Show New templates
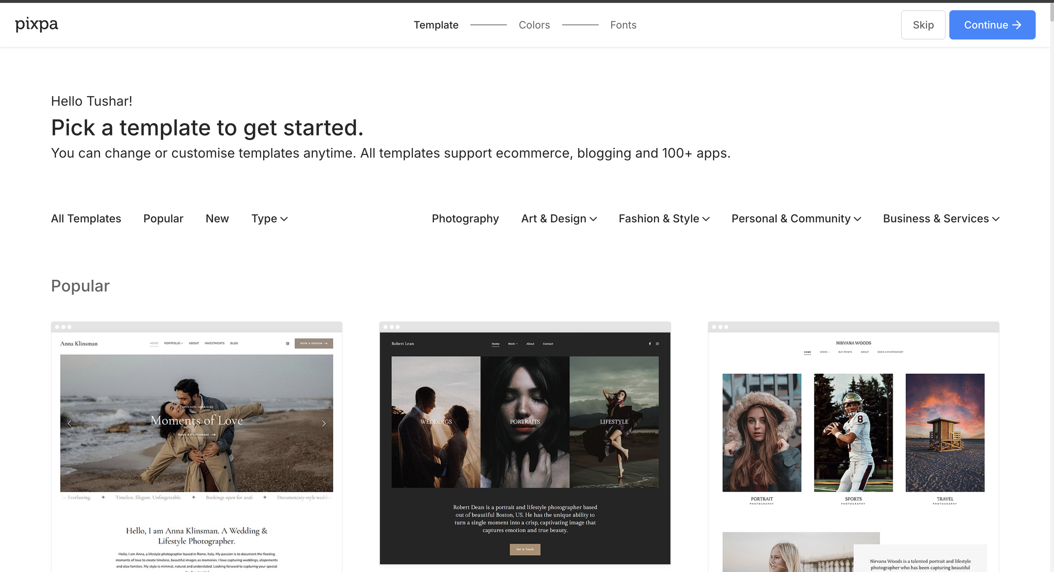1054x572 pixels. 217,219
